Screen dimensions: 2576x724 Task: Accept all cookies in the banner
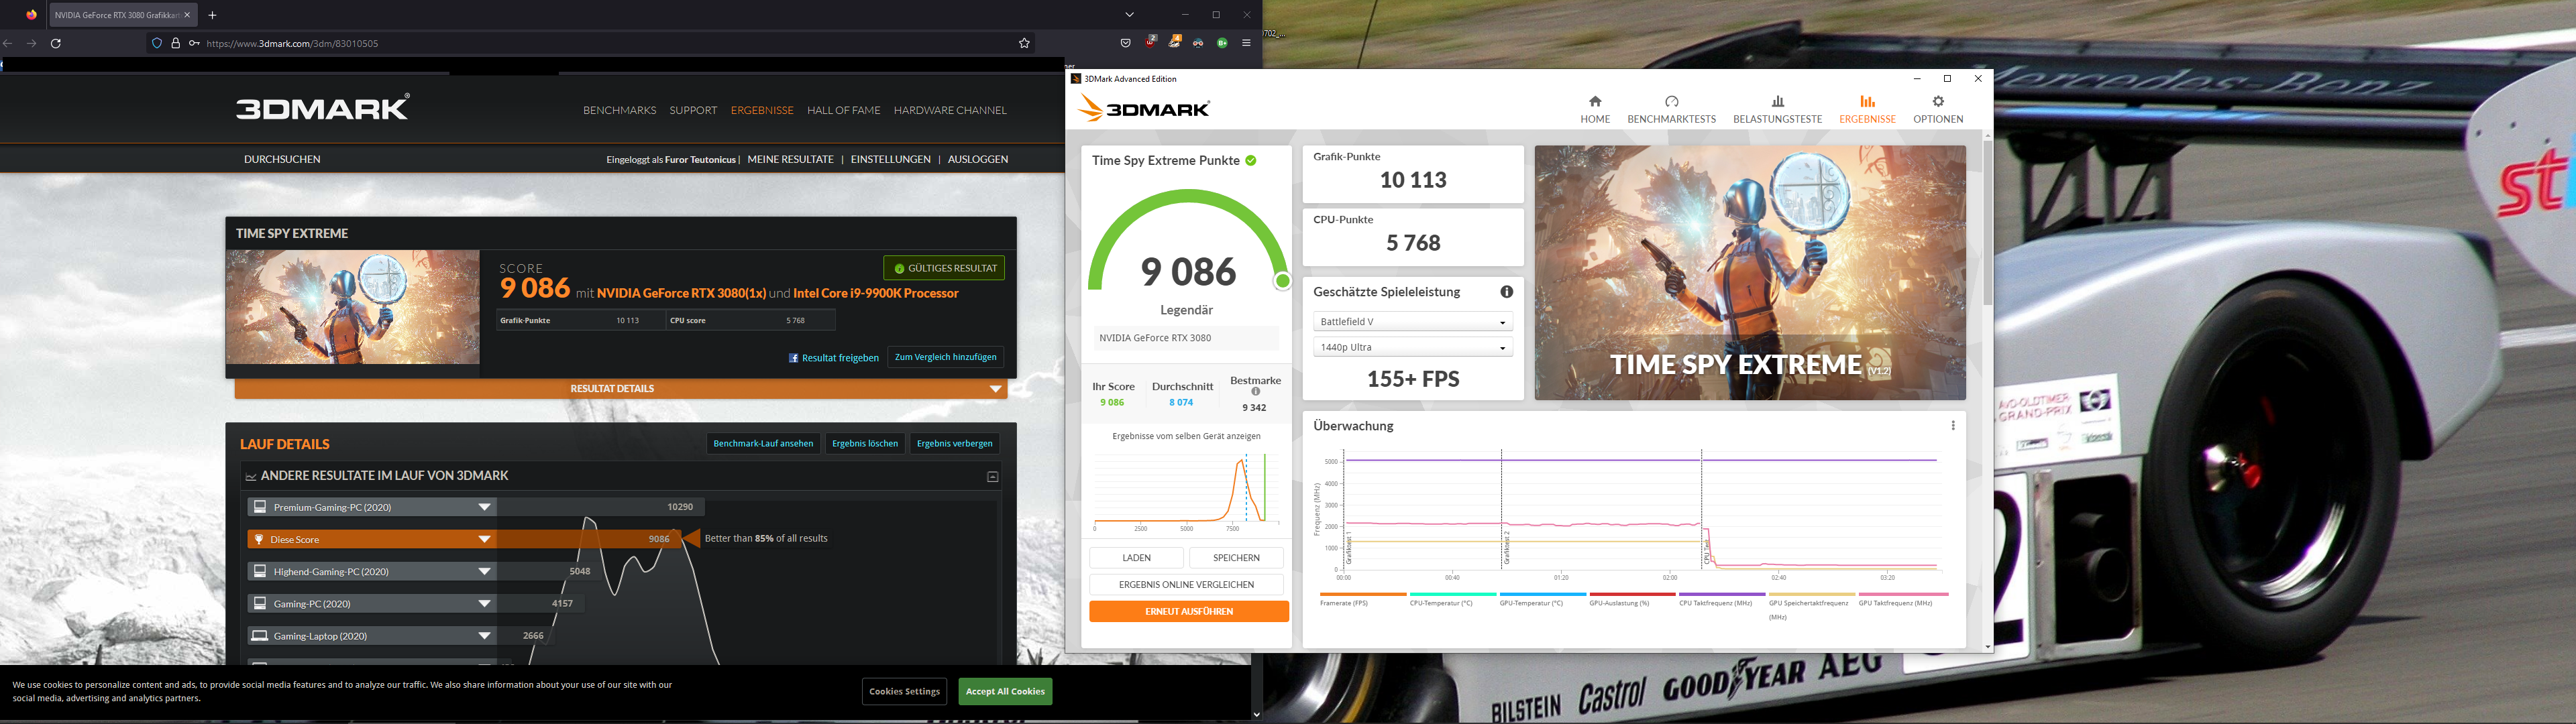pyautogui.click(x=1004, y=691)
